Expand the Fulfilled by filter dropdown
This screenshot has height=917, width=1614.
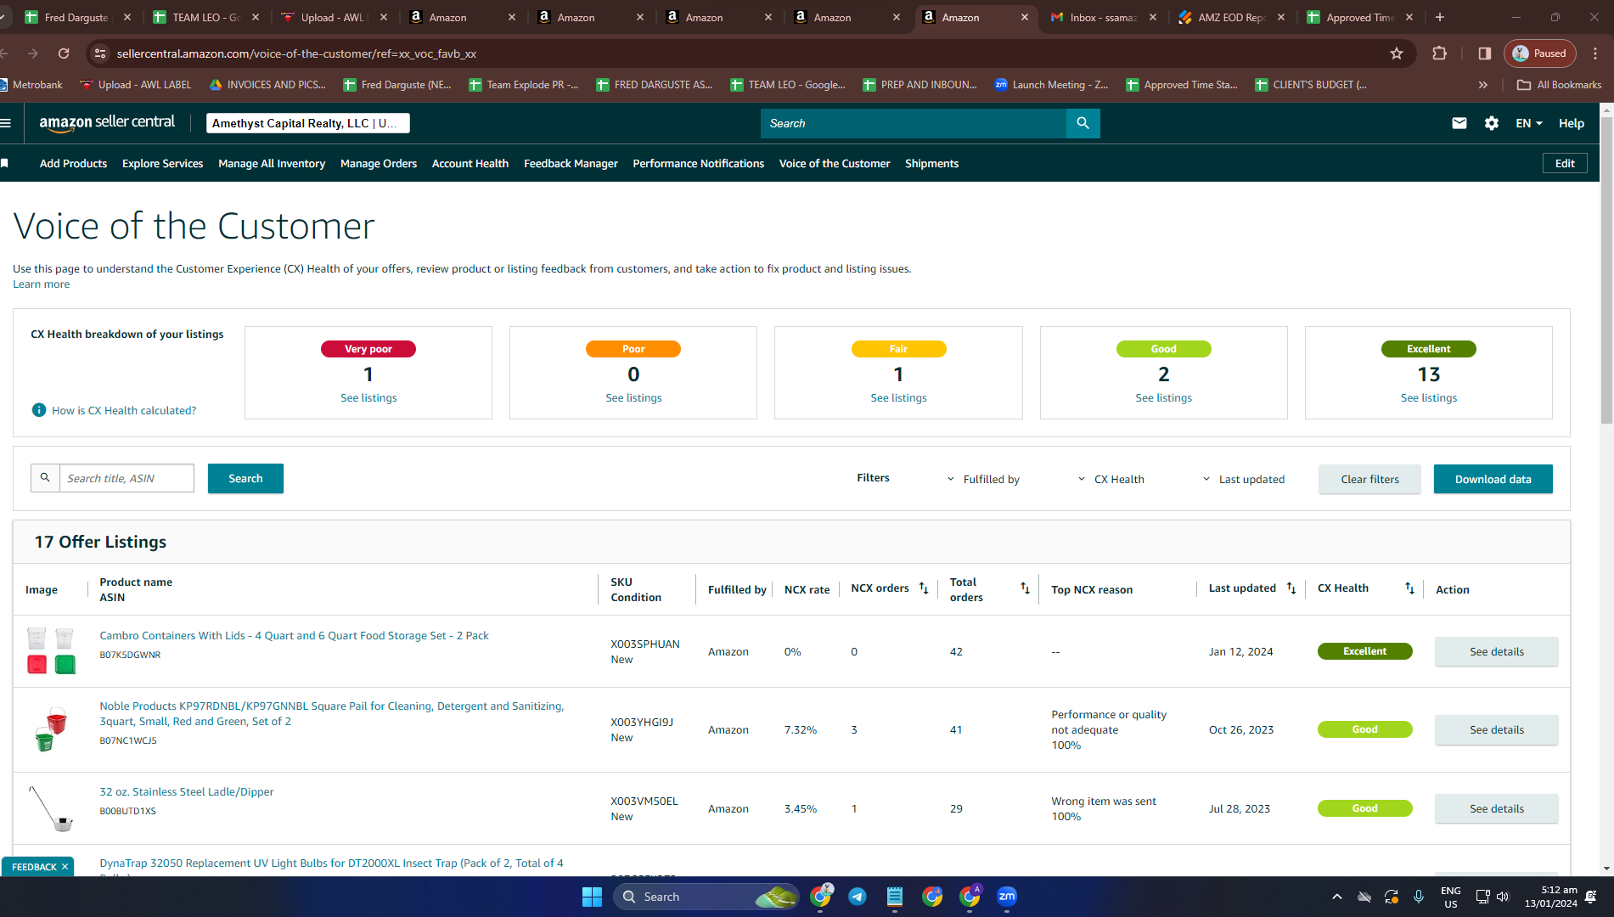click(983, 480)
